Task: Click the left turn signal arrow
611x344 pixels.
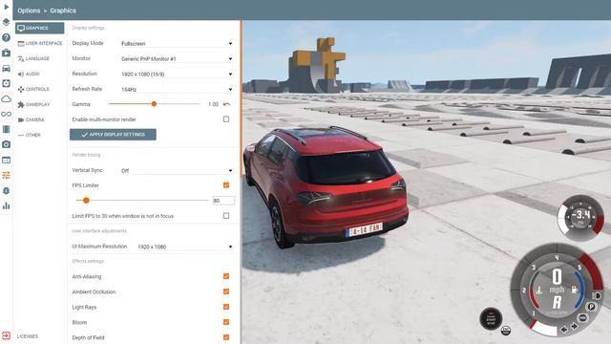Action: click(564, 330)
